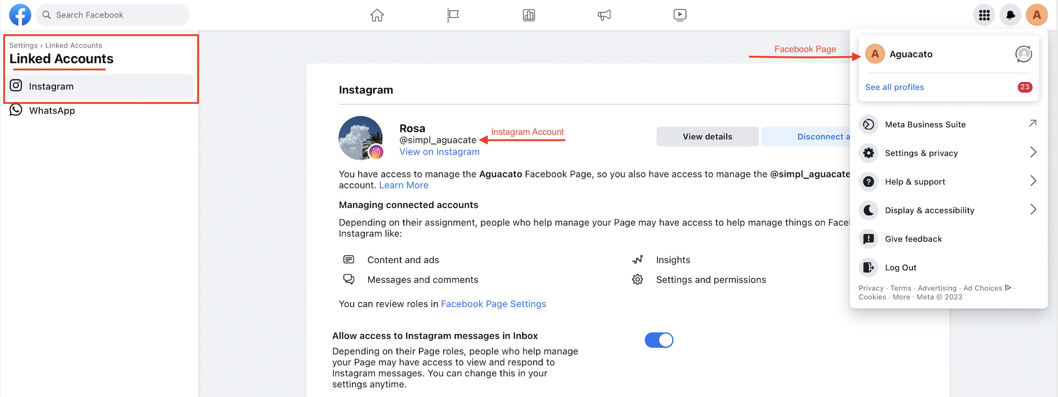
Task: Open Meta Business Suite menu entry
Action: point(948,124)
